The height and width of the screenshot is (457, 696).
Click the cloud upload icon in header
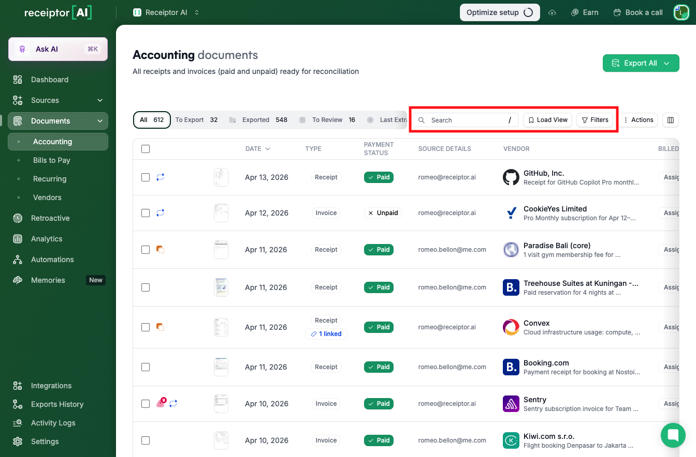pos(553,12)
